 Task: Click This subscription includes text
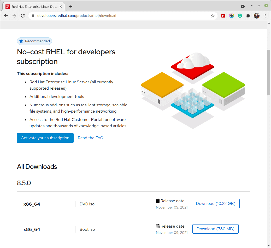click(x=43, y=74)
